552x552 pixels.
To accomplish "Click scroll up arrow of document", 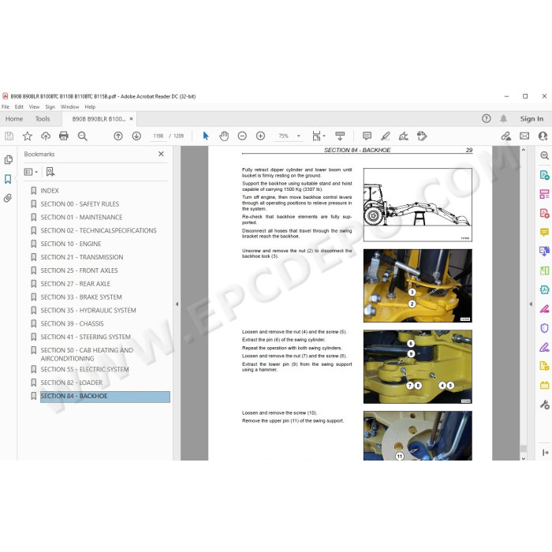I will pyautogui.click(x=523, y=151).
